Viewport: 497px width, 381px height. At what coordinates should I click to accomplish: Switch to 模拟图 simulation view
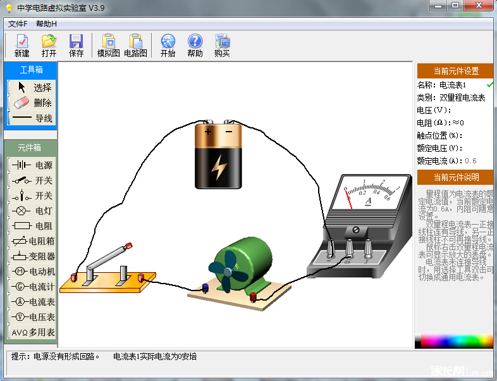[x=108, y=46]
